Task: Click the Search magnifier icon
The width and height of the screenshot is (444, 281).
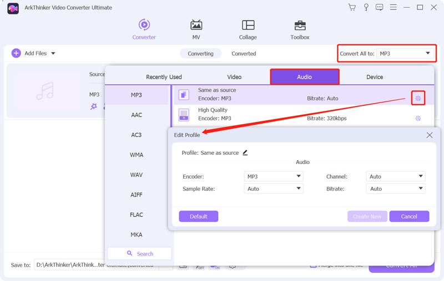Action: tap(129, 253)
